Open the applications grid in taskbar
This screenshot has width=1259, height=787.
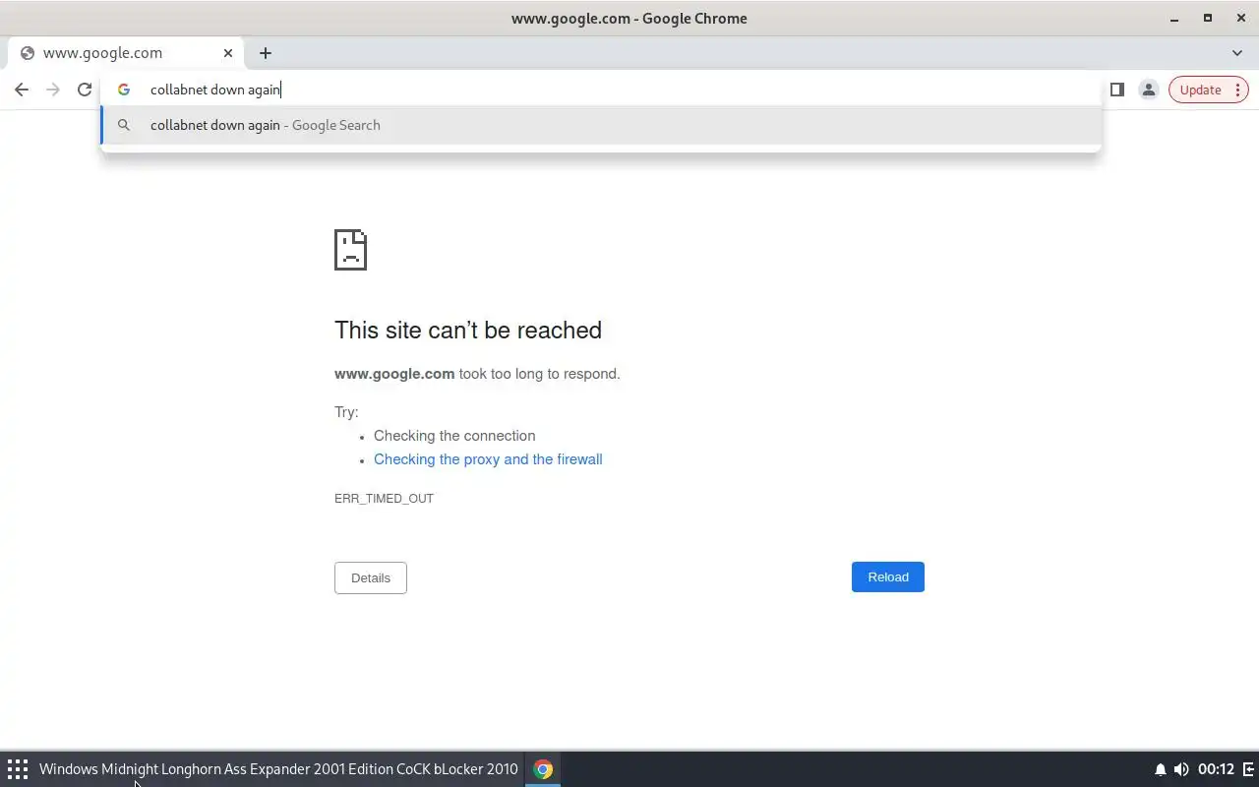(18, 769)
